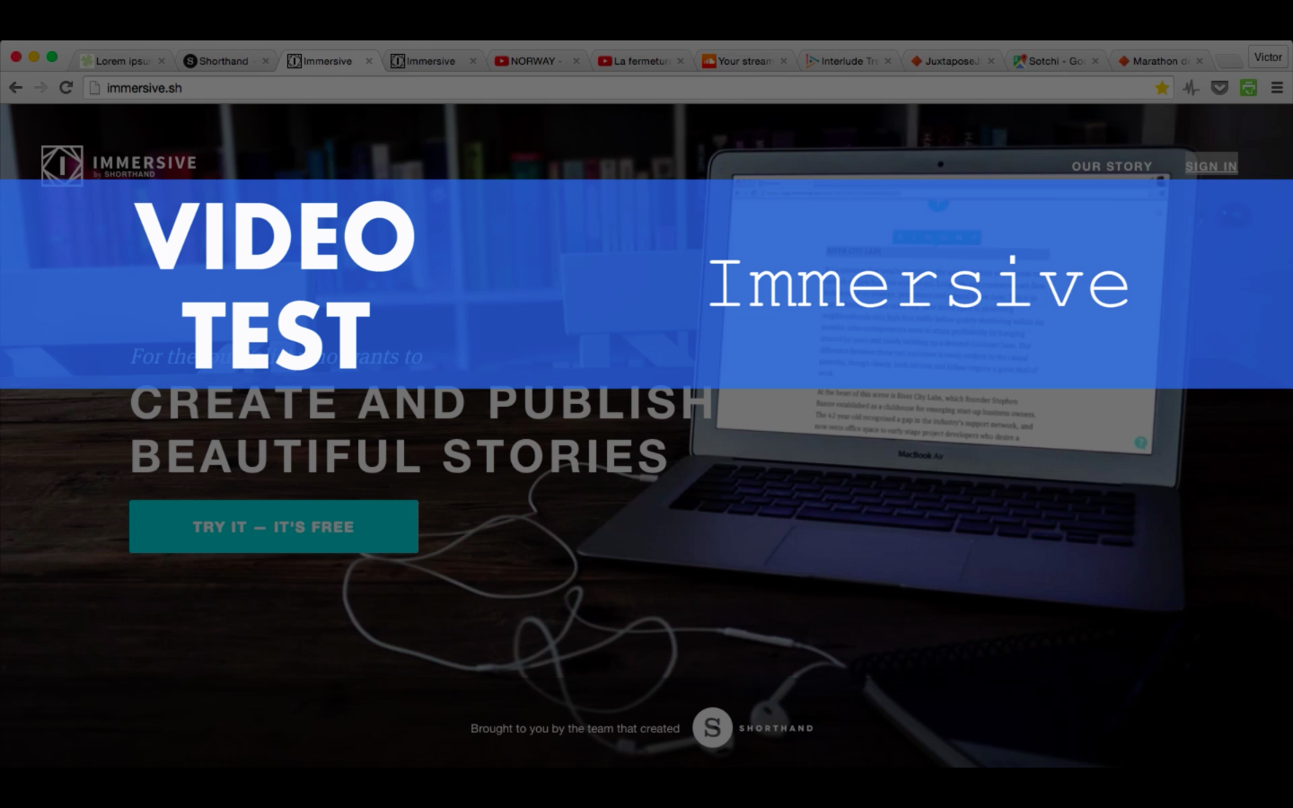This screenshot has width=1293, height=808.
Task: Click the forward navigation arrow
Action: click(x=40, y=88)
